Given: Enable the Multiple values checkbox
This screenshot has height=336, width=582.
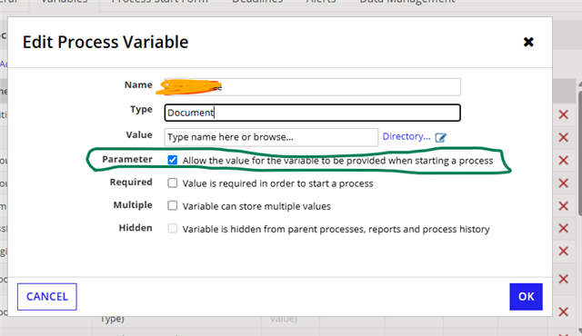Looking at the screenshot, I should coord(172,205).
